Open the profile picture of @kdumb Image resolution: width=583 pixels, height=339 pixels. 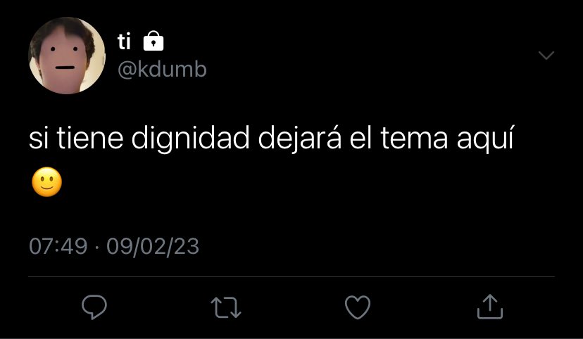pyautogui.click(x=67, y=56)
